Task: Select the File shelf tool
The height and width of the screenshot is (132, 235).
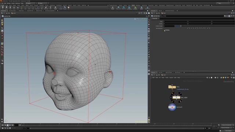Action: [69, 8]
